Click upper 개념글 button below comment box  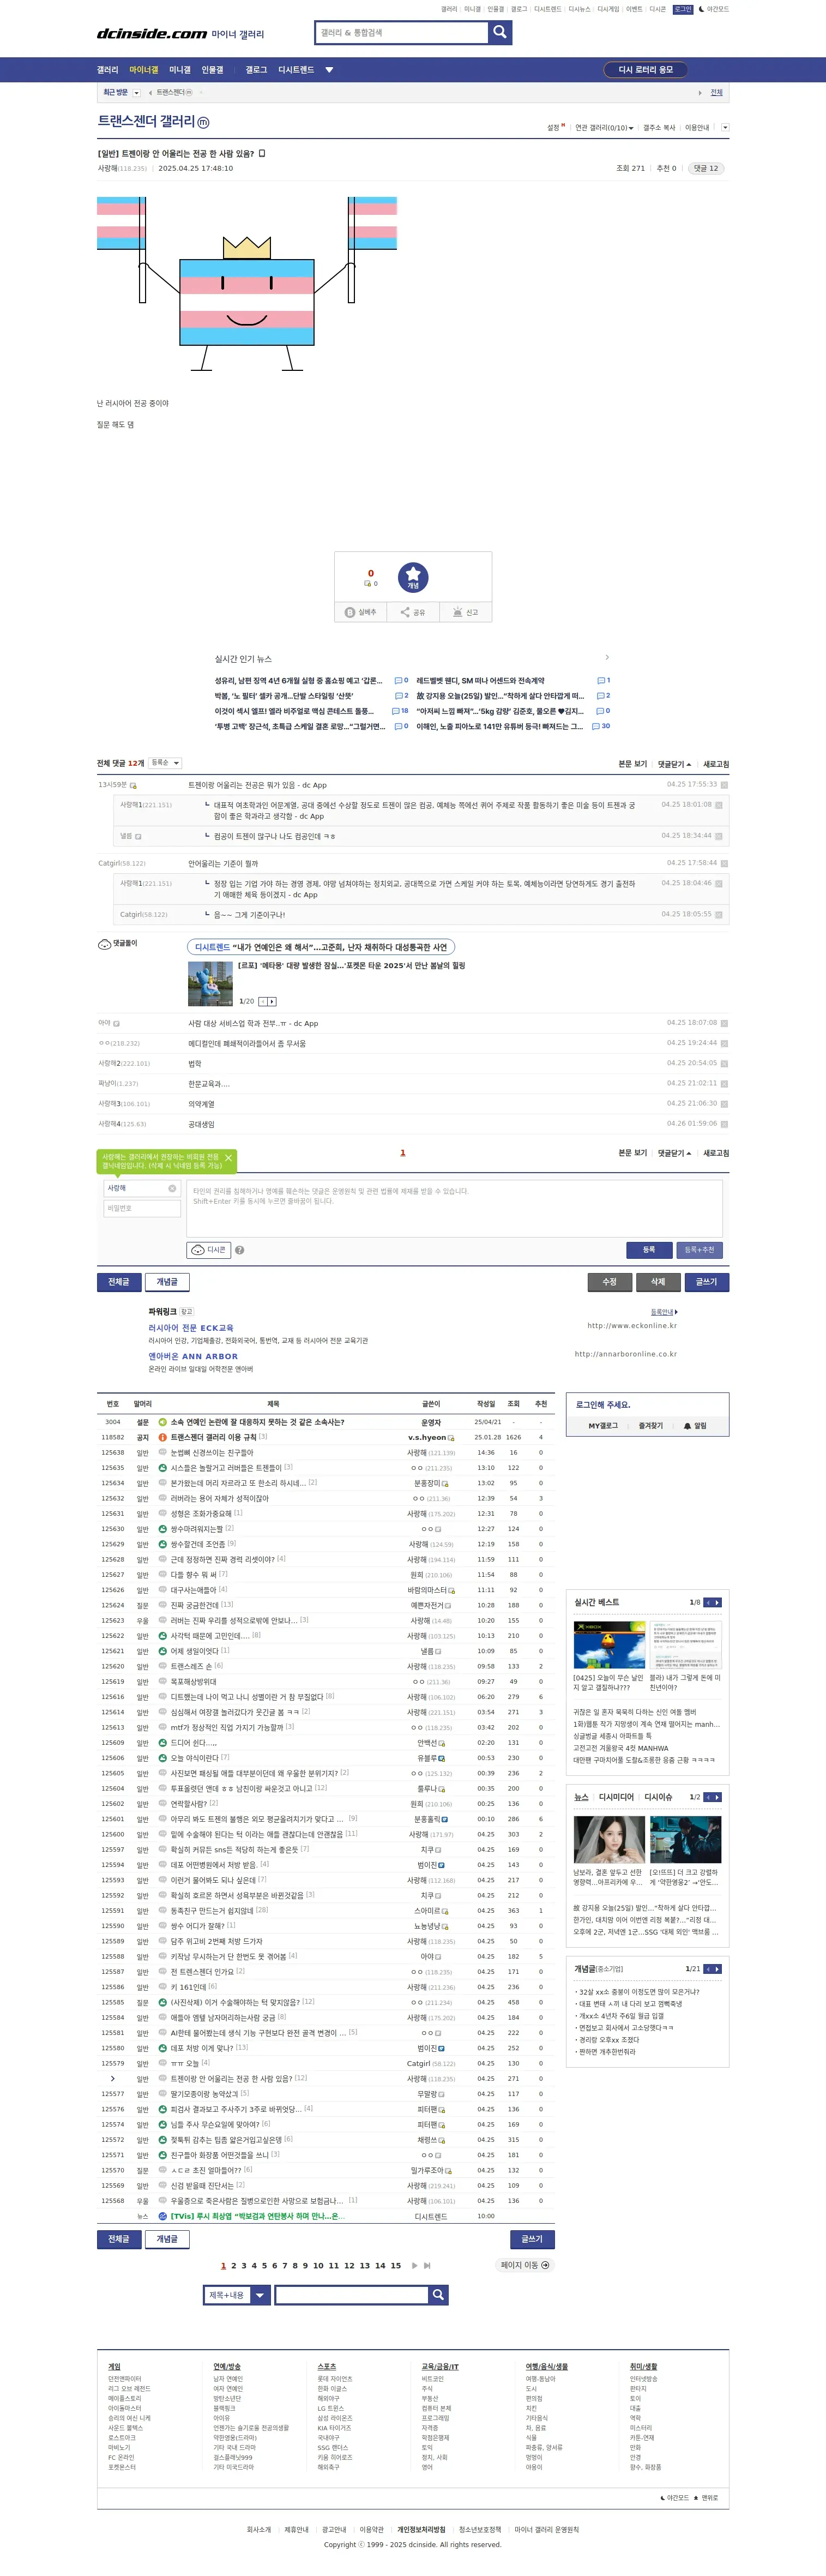(x=167, y=1282)
